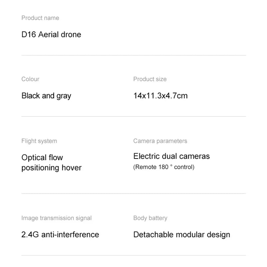The height and width of the screenshot is (267, 267).
Task: Click the 'positioning hover' text line
Action: pos(51,168)
